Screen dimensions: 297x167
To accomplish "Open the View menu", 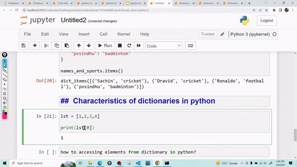I will (x=64, y=34).
